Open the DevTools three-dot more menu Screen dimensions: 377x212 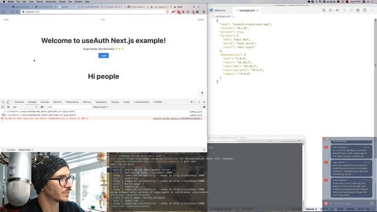click(x=199, y=102)
